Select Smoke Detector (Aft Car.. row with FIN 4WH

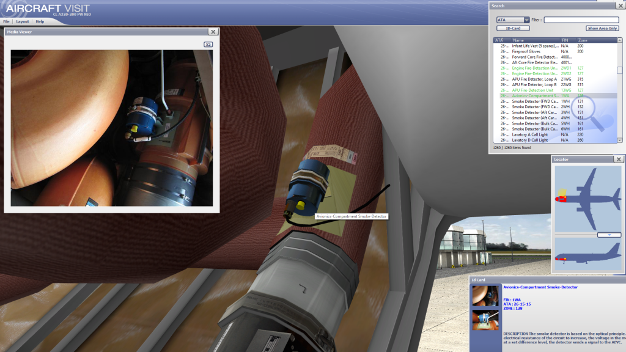click(555, 118)
